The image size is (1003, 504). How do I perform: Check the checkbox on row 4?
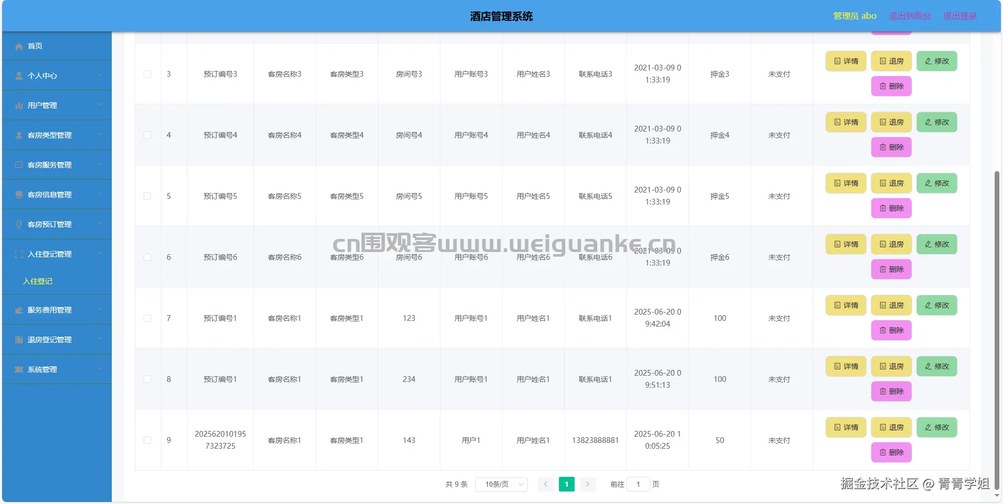tap(147, 135)
